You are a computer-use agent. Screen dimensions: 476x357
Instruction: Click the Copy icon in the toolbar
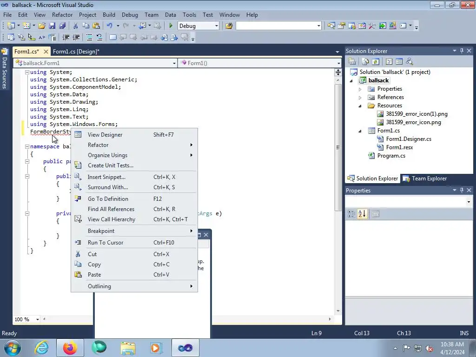pyautogui.click(x=86, y=26)
